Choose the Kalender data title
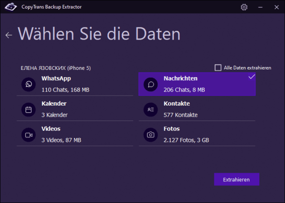Viewport: 285px width, 203px height. point(54,103)
